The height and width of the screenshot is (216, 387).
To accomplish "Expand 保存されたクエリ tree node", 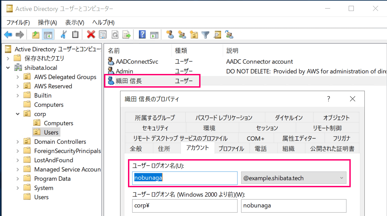I will point(8,59).
